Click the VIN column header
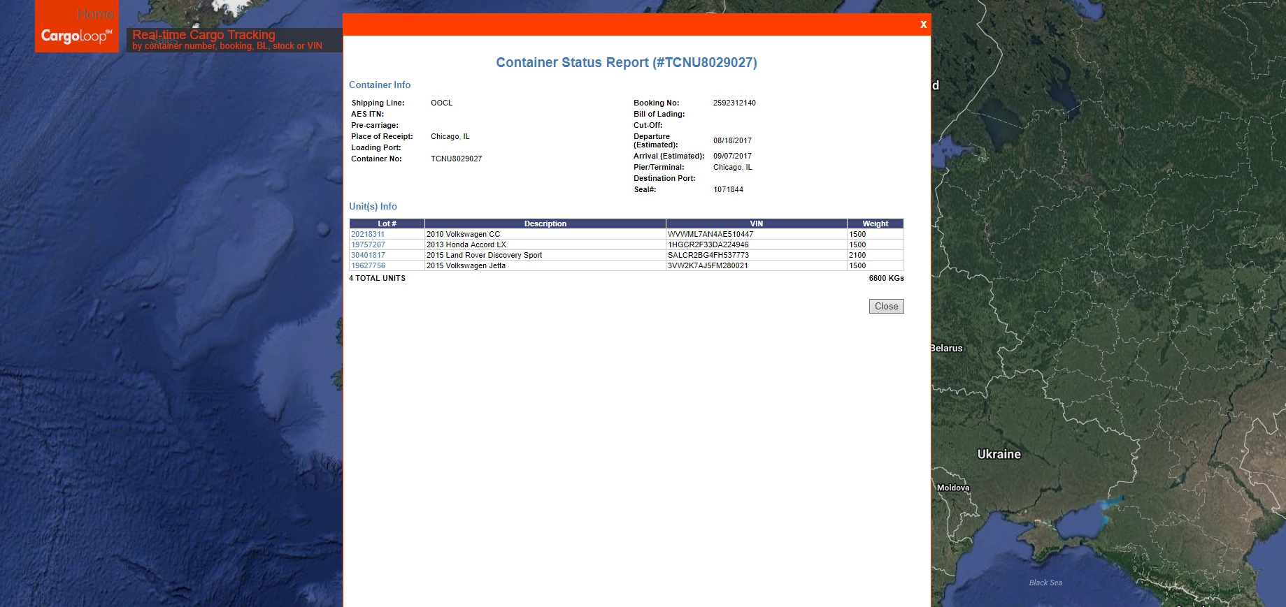Image resolution: width=1286 pixels, height=607 pixels. (x=756, y=224)
